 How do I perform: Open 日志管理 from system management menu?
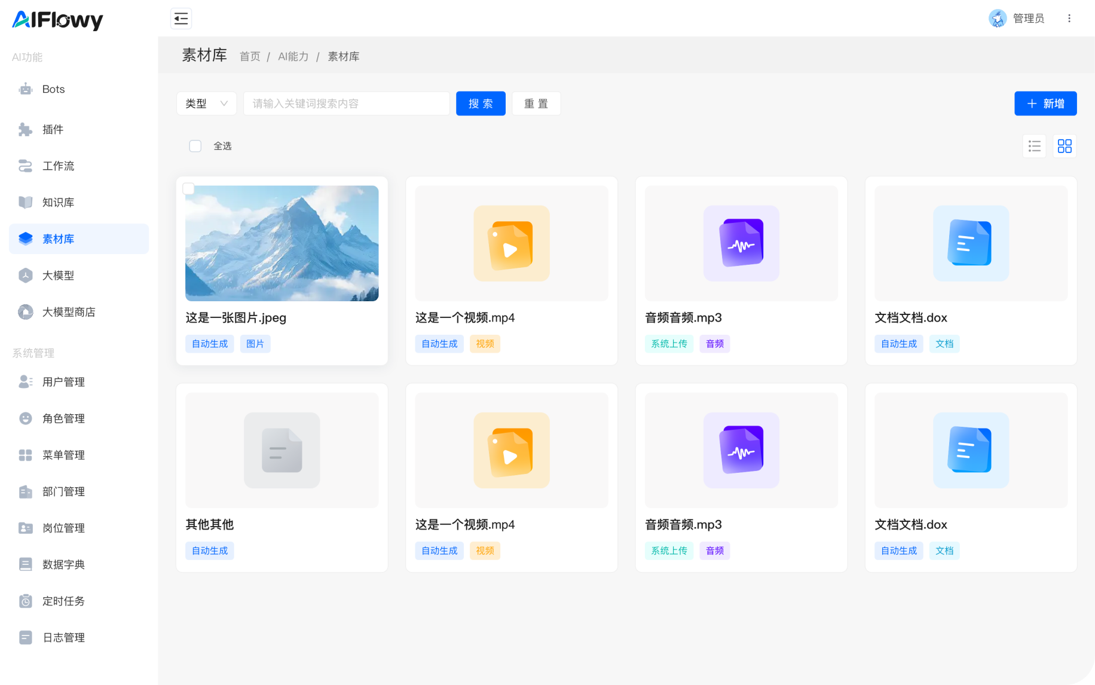(x=63, y=637)
